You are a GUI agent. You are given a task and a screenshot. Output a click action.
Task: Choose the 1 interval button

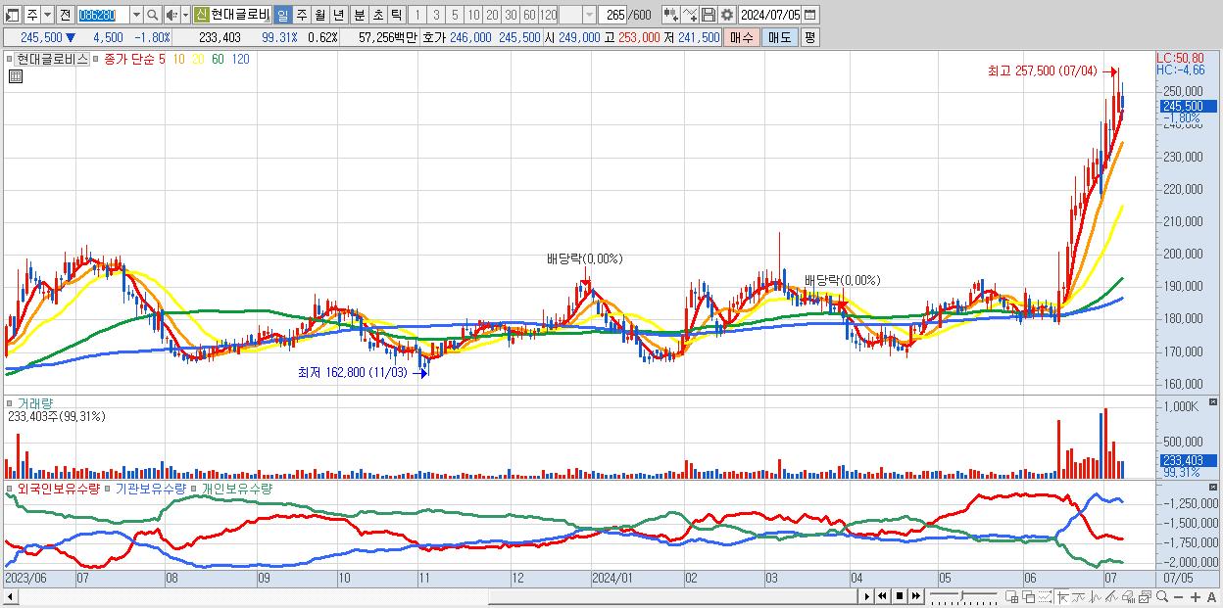pos(417,15)
